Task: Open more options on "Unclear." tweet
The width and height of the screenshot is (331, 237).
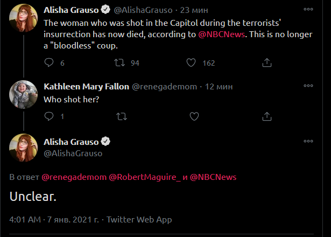Action: coord(308,142)
